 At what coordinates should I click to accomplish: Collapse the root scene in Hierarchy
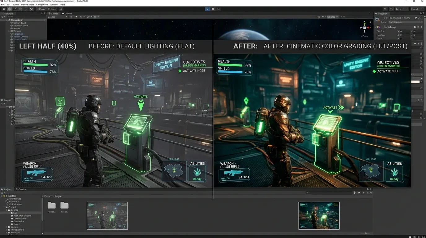[x=7, y=20]
